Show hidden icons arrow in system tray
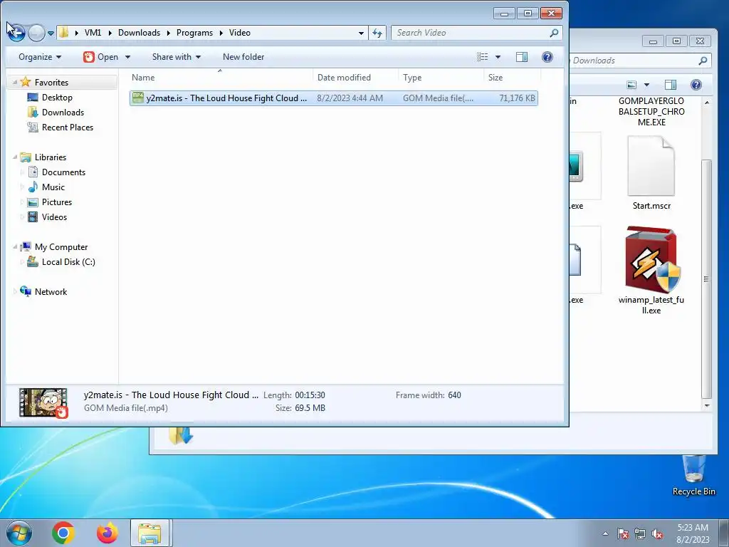Viewport: 729px width, 547px height. click(x=605, y=533)
